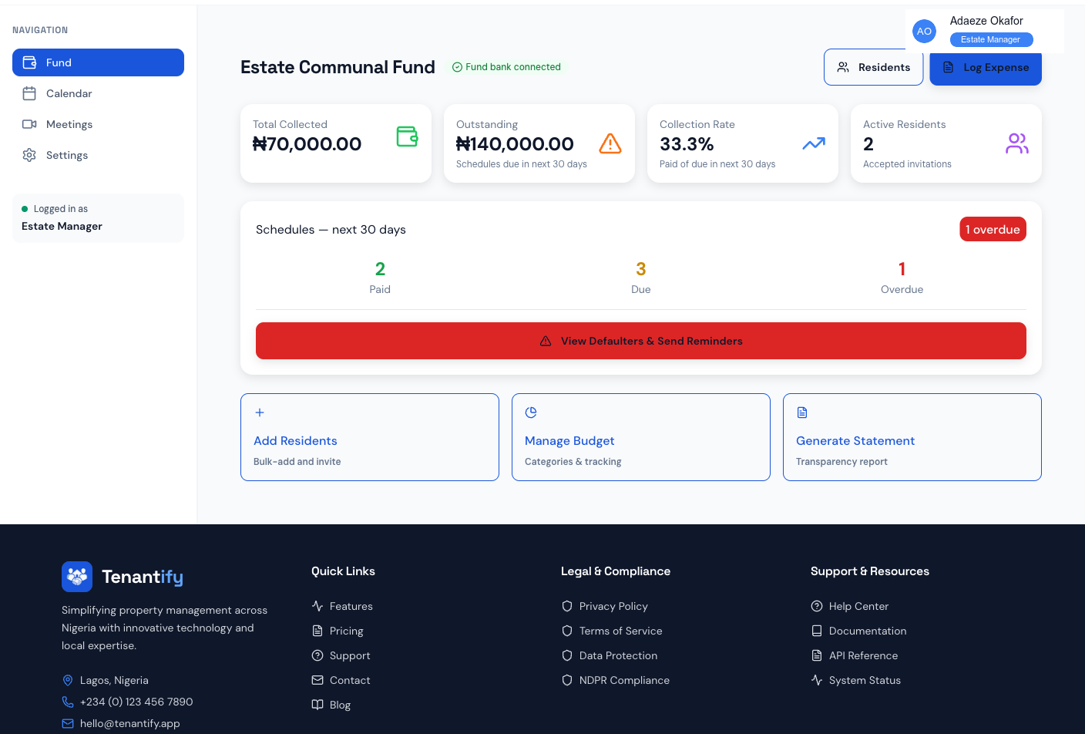Click the question icon beside Help Center
1085x734 pixels.
[x=817, y=606]
